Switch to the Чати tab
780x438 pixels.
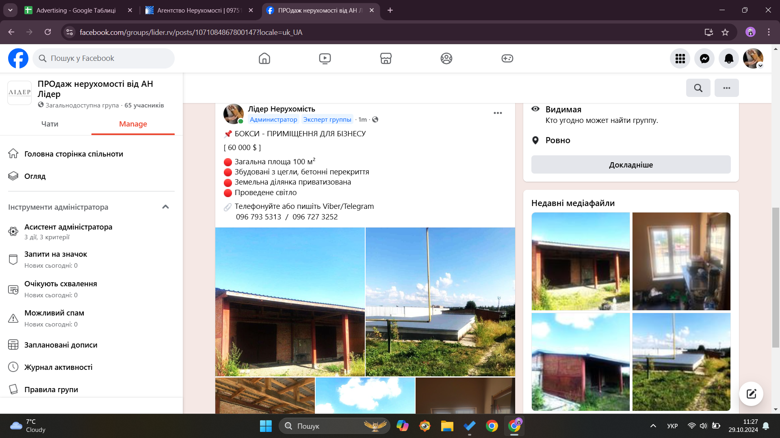click(50, 124)
